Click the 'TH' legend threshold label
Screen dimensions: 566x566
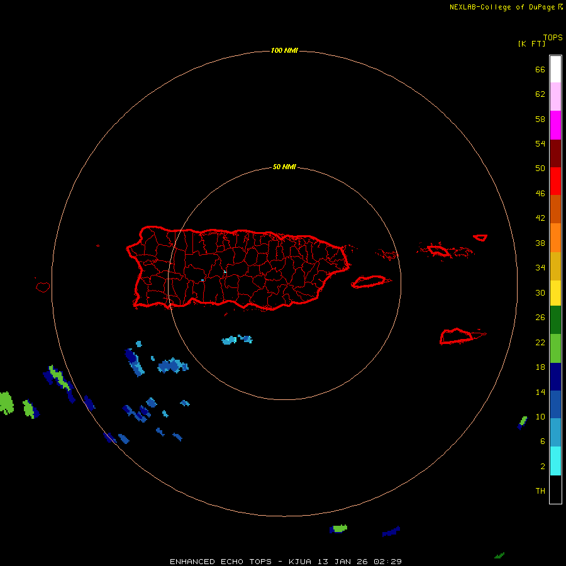pyautogui.click(x=540, y=491)
